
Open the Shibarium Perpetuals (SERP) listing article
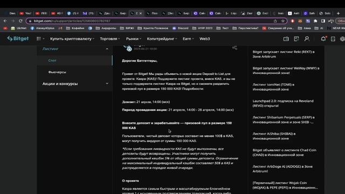tap(284, 120)
